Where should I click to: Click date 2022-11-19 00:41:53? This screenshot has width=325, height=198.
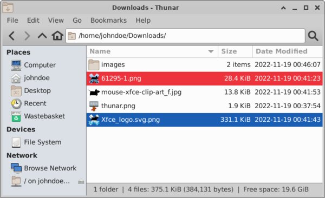[x=288, y=92]
